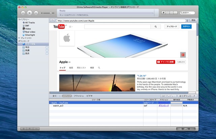Sort by the リソース名 column header
216x139 pixels.
[x=96, y=100]
